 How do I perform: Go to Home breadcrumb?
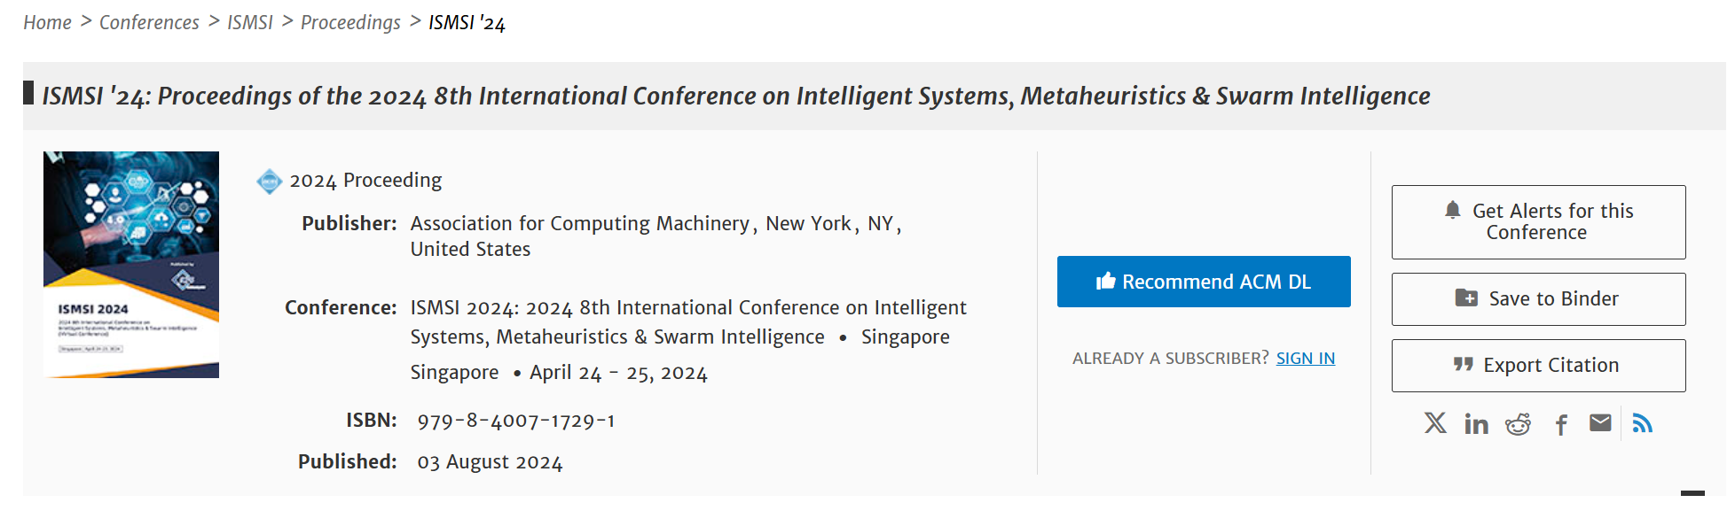(47, 22)
